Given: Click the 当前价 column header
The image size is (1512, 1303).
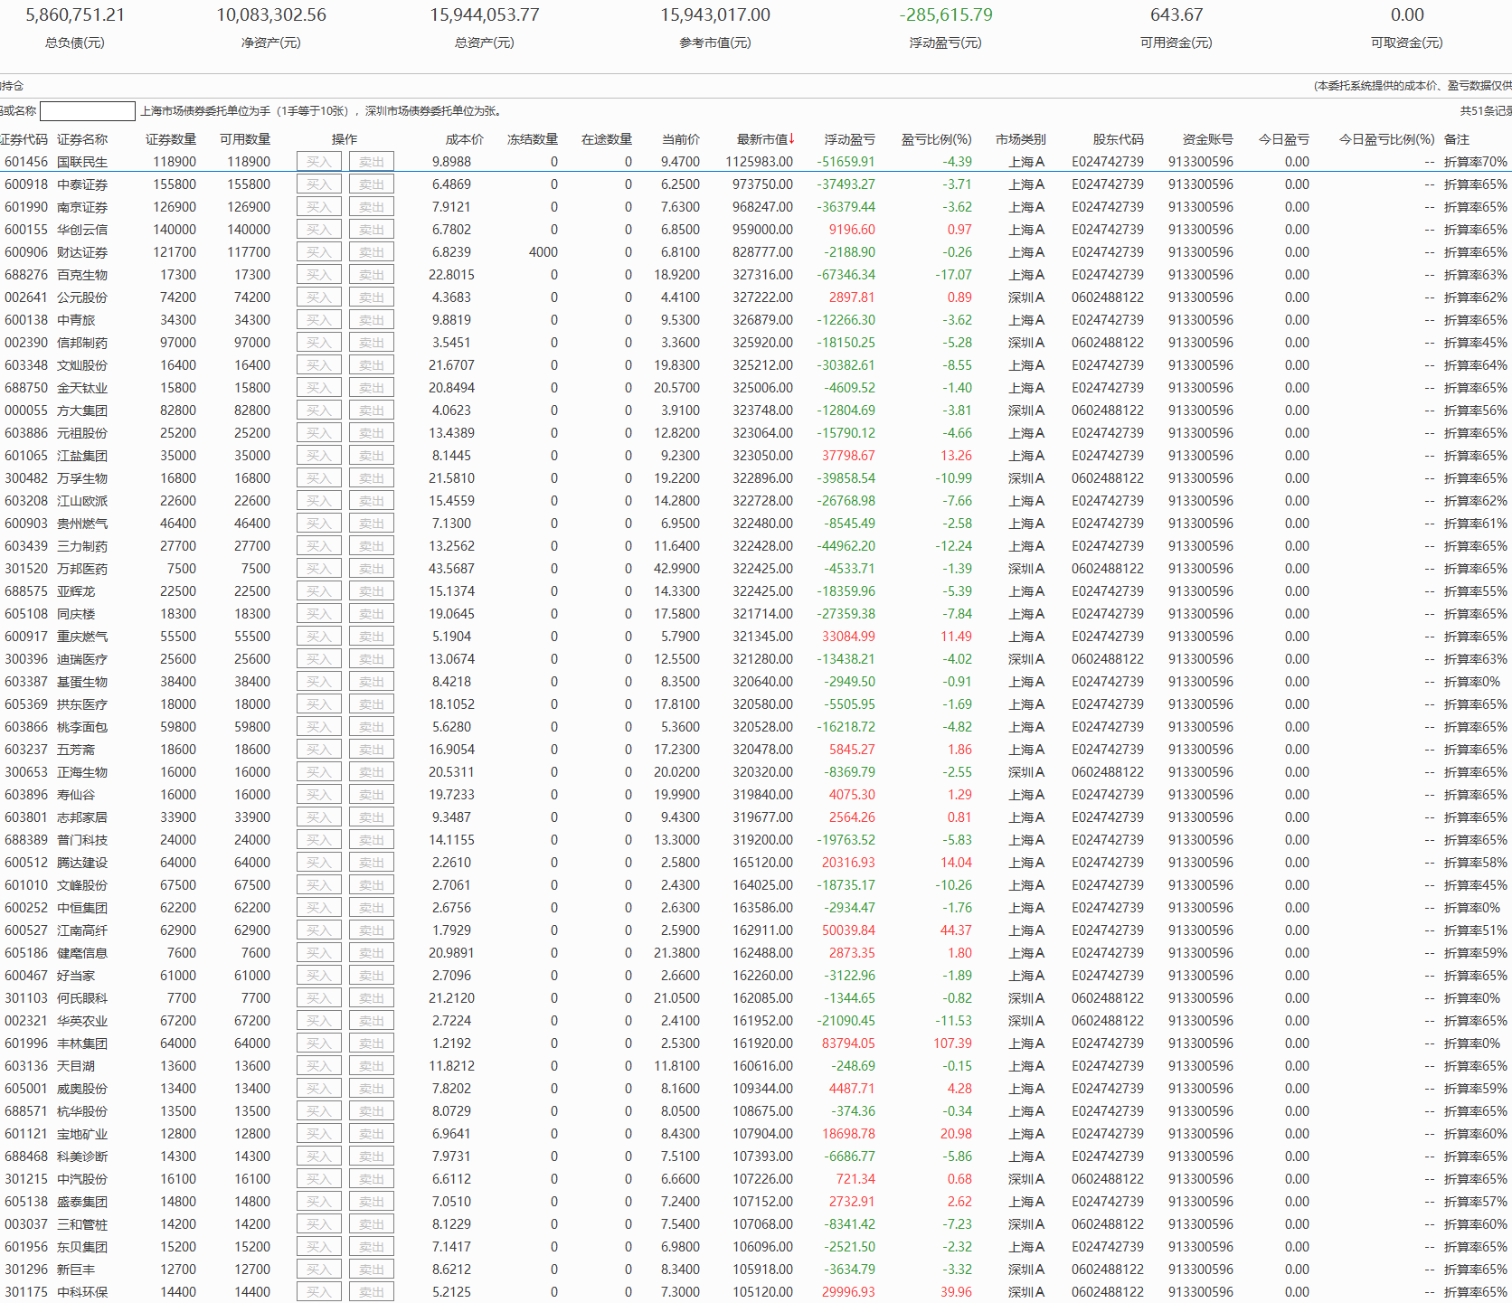Looking at the screenshot, I should [x=680, y=139].
